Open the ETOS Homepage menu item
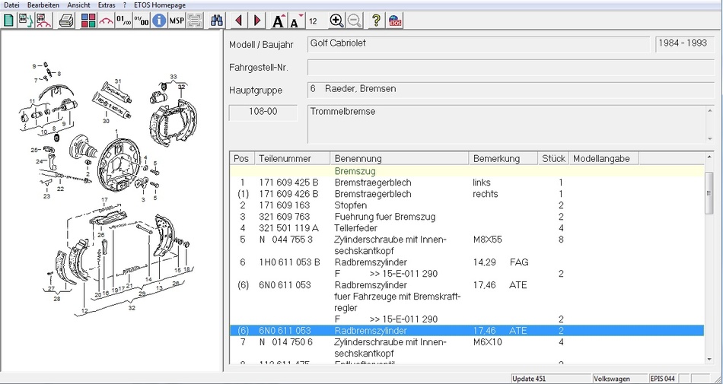This screenshot has width=723, height=384. [x=160, y=5]
